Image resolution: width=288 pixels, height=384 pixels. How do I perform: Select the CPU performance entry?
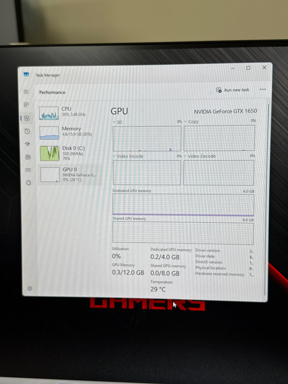coord(70,113)
